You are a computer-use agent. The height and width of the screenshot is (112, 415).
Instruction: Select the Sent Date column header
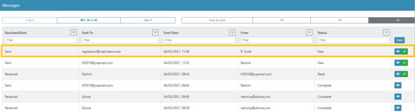(x=171, y=33)
